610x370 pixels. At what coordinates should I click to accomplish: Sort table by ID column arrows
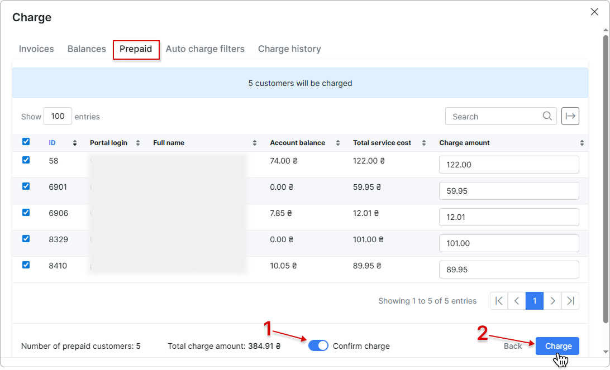[x=75, y=143]
